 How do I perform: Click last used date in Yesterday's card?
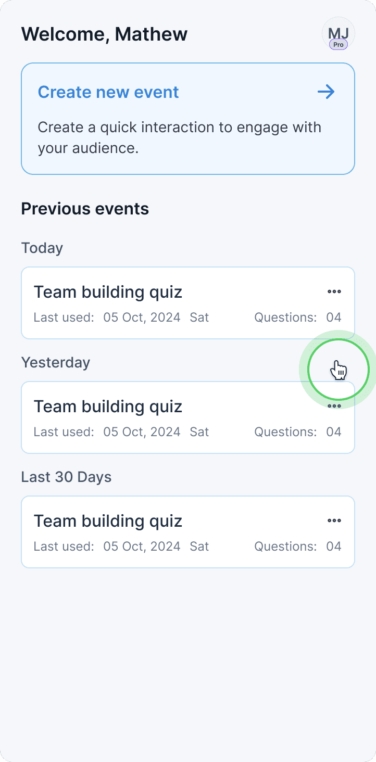click(x=142, y=432)
